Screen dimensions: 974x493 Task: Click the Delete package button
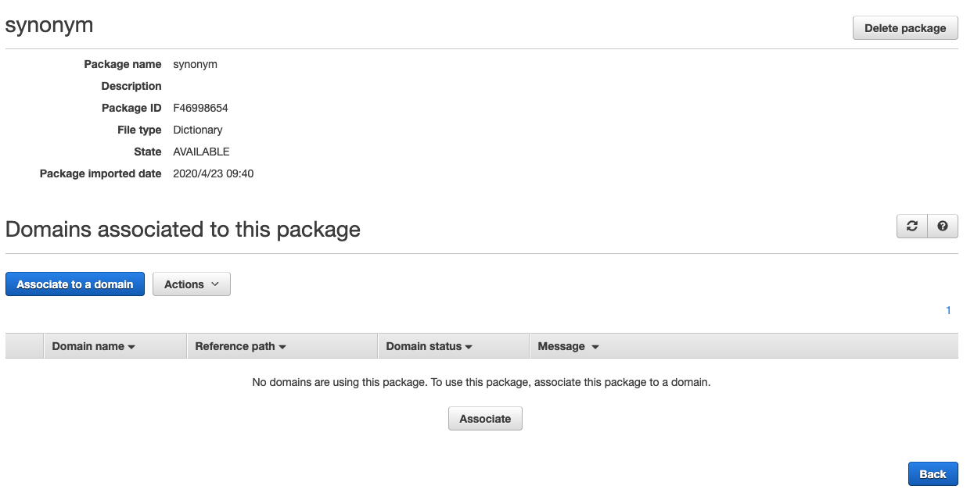point(905,27)
